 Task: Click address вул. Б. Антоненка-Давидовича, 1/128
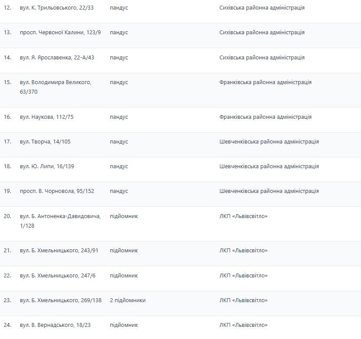point(60,221)
